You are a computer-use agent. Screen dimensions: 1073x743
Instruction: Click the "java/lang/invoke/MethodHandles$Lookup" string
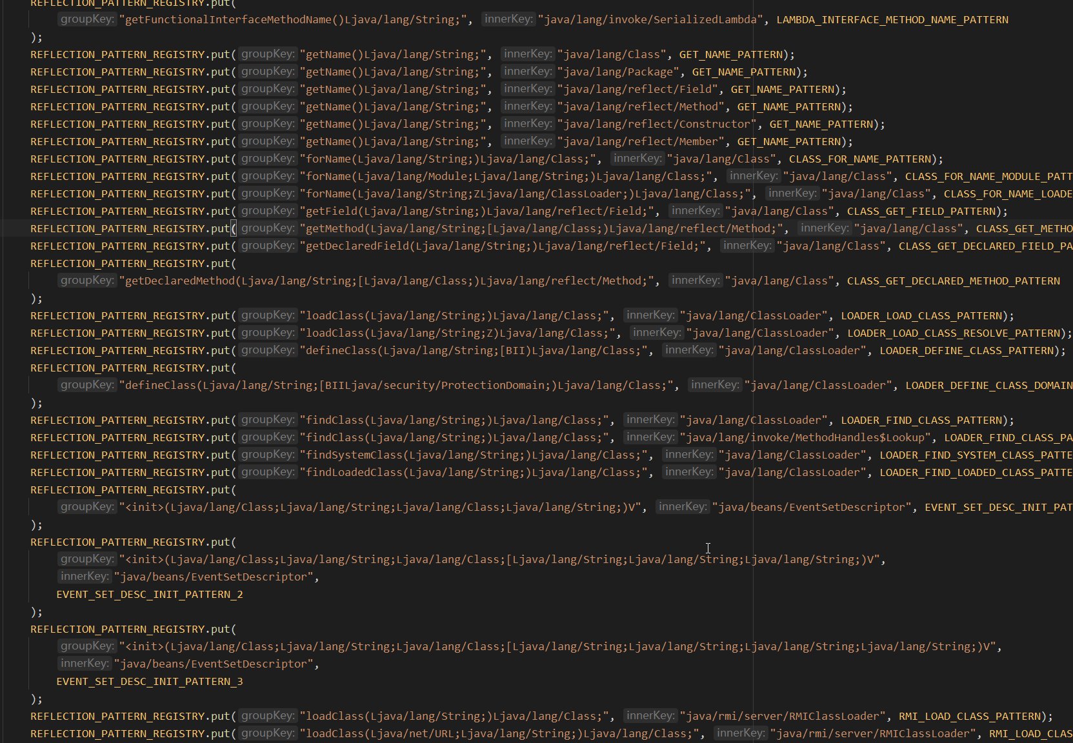(x=805, y=438)
